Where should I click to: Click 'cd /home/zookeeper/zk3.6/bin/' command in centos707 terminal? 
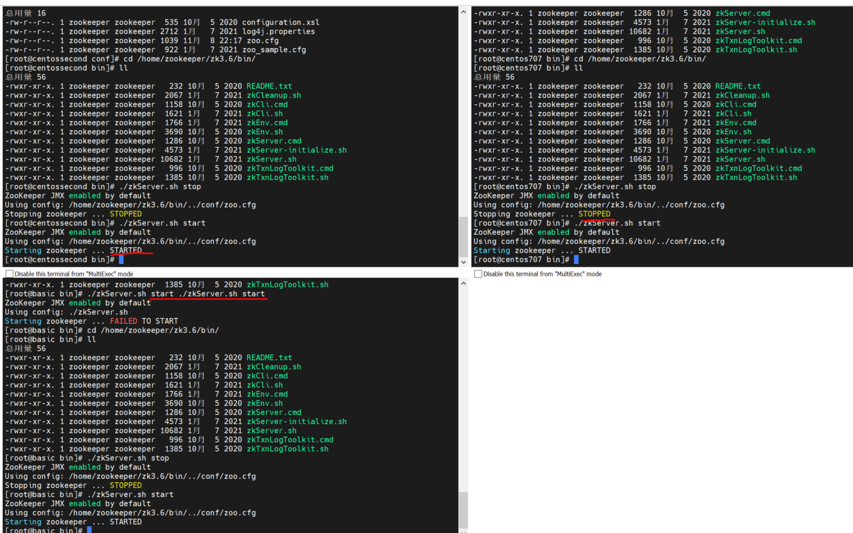tap(640, 59)
